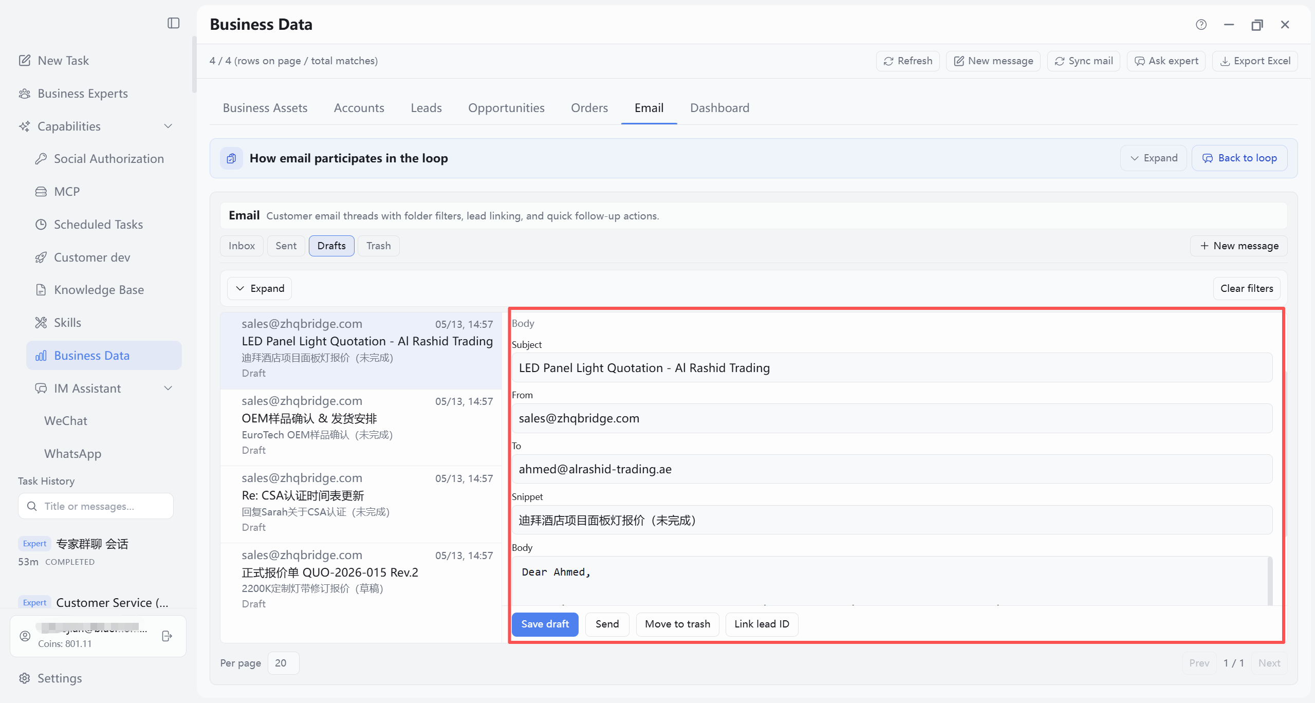Click the logout icon beside Coins
Image resolution: width=1315 pixels, height=703 pixels.
tap(167, 636)
